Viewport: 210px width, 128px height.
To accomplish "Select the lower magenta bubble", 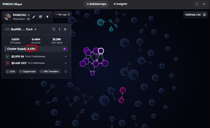I will click(121, 100).
